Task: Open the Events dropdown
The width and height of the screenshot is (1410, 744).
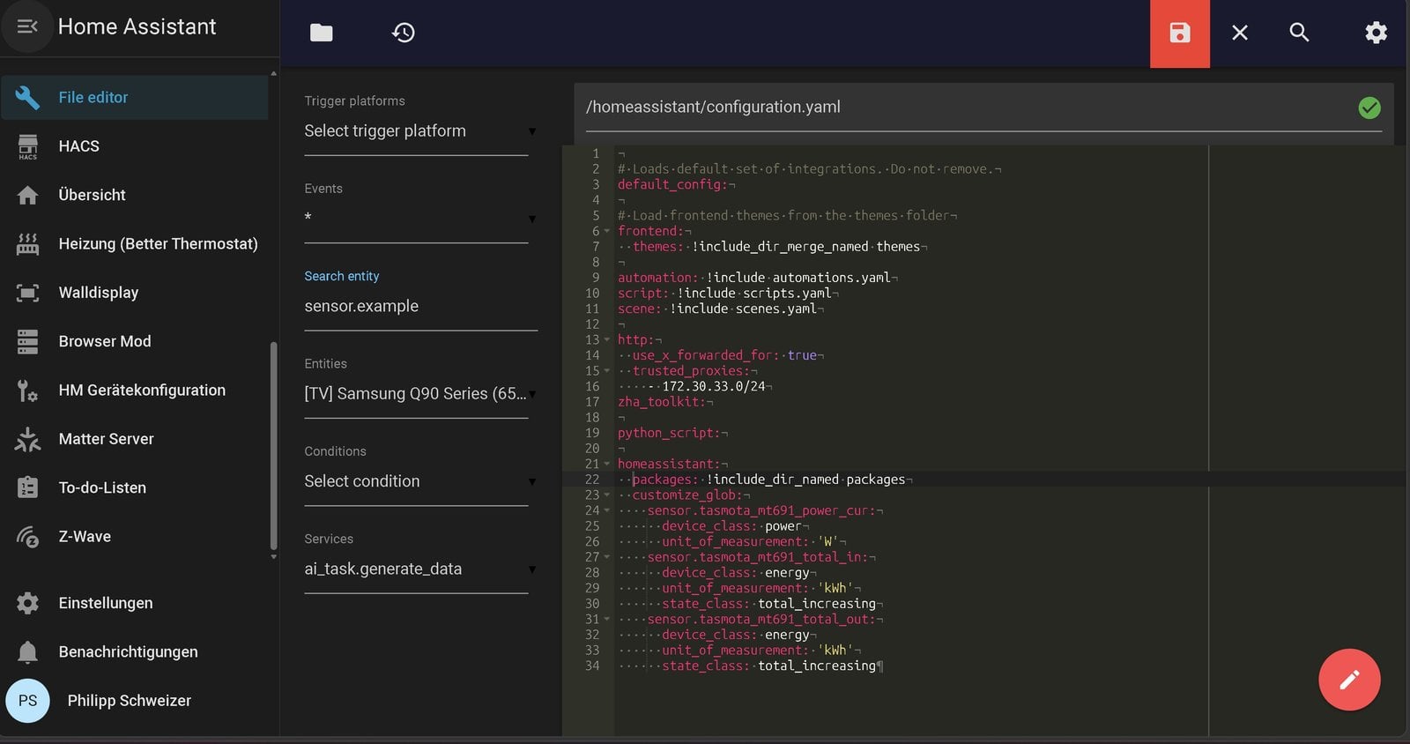Action: pos(416,219)
